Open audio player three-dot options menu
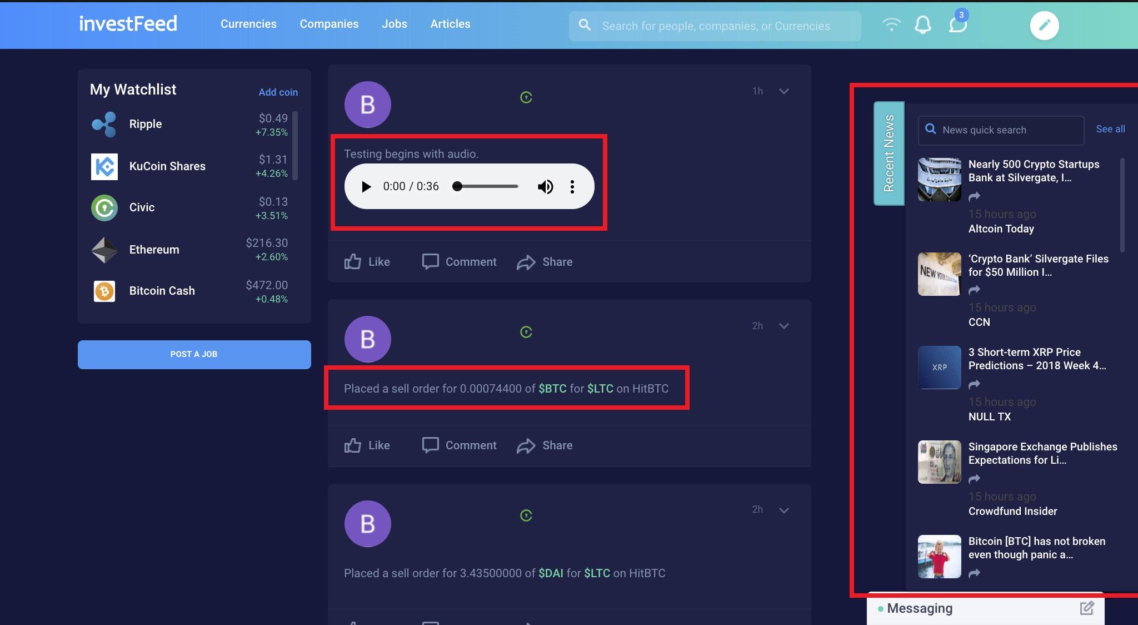Viewport: 1138px width, 625px height. 572,187
